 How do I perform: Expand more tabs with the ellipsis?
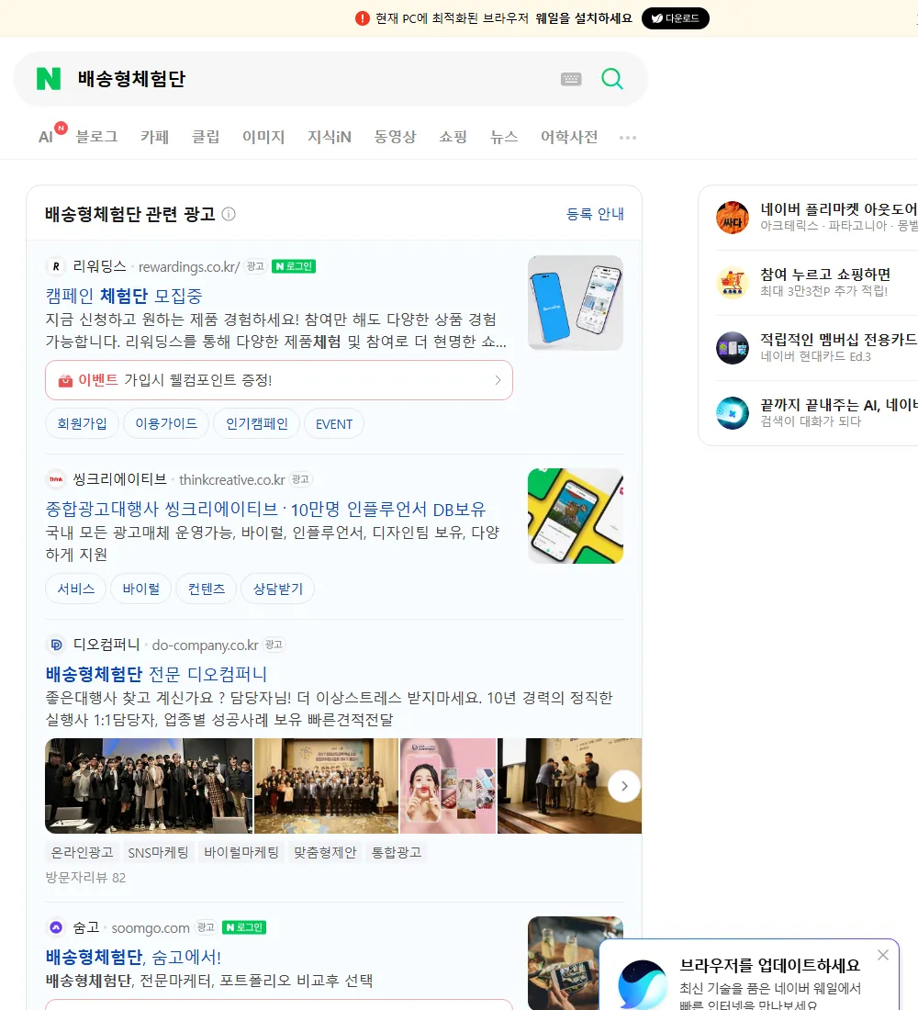(x=628, y=137)
